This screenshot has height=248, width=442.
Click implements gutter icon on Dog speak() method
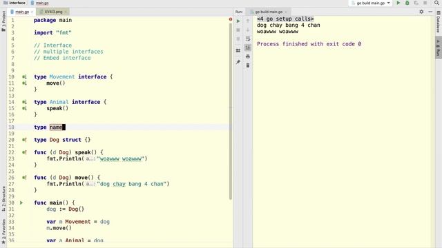click(x=25, y=152)
